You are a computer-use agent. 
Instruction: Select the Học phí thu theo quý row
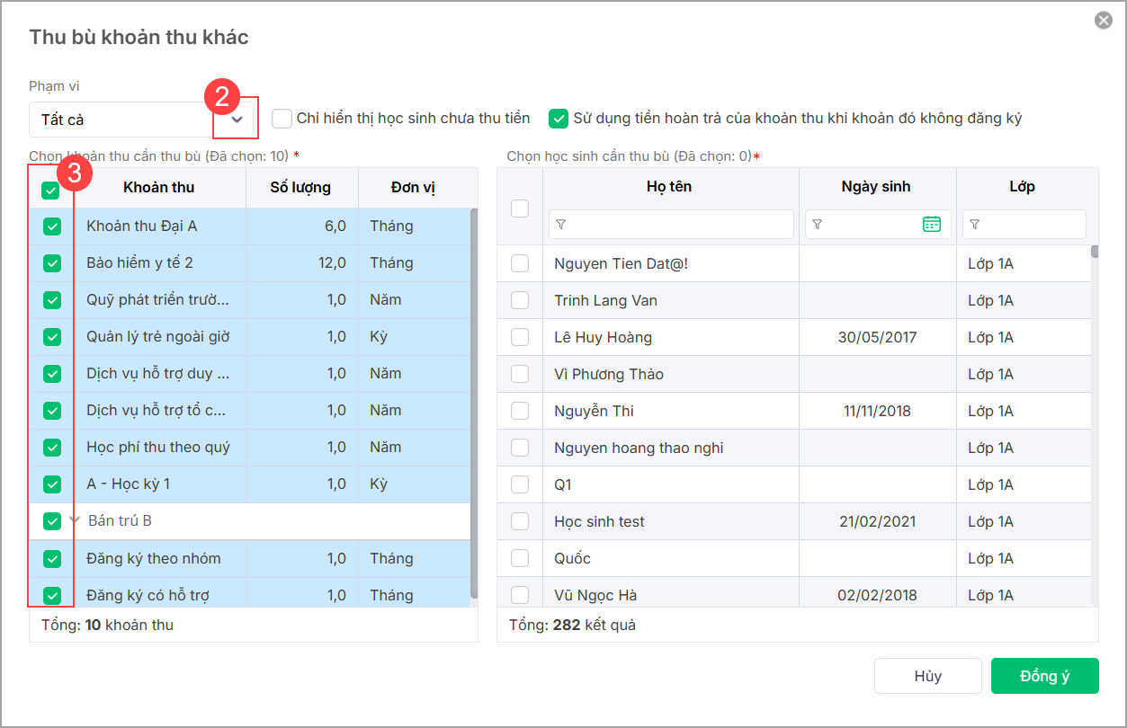tap(158, 448)
